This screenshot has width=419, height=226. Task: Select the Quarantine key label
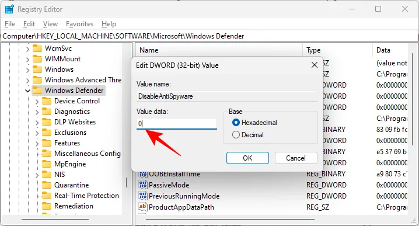[x=71, y=185]
